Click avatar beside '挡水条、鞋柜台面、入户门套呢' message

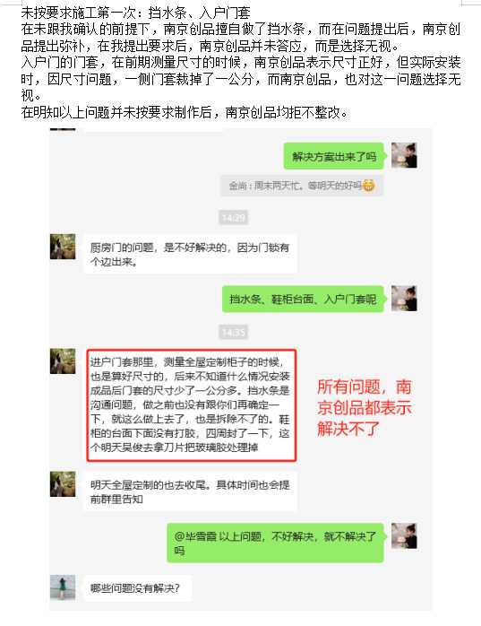(404, 299)
